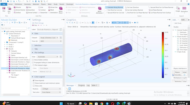This screenshot has width=190, height=105.
Task: Open File Explorer from the taskbar
Action: tap(91, 104)
